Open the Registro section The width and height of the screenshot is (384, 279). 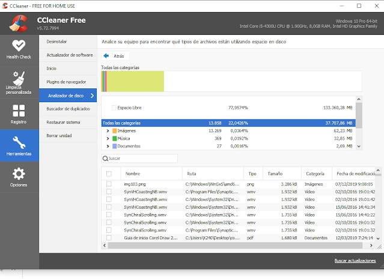pos(19,114)
